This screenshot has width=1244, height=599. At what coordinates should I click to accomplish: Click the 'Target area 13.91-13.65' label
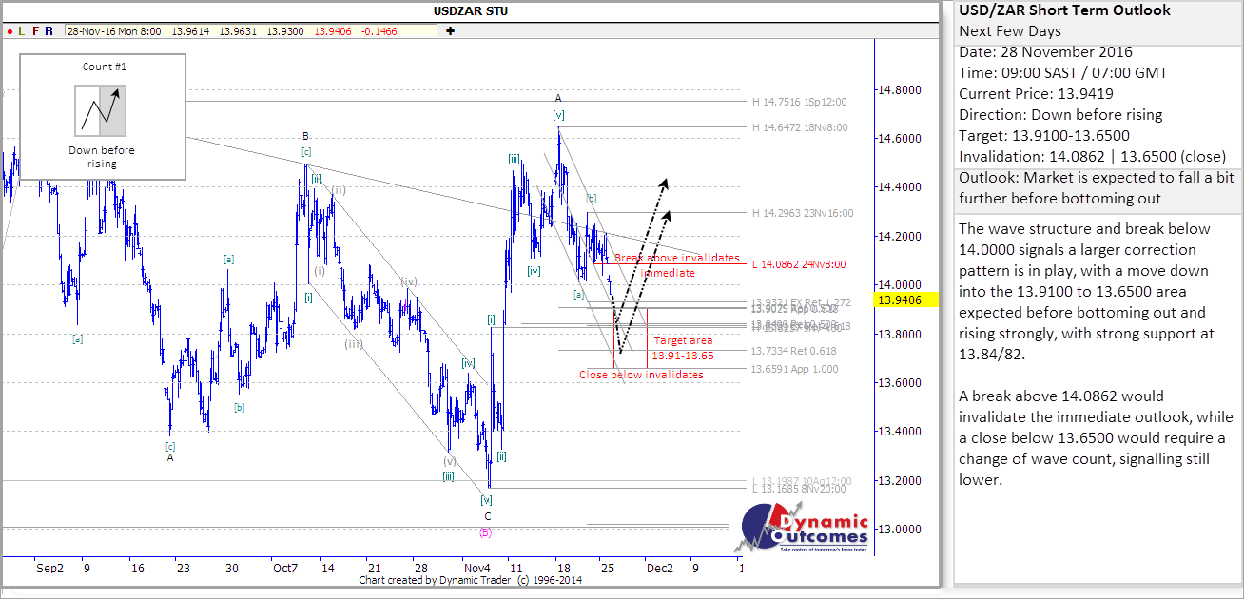click(x=682, y=347)
